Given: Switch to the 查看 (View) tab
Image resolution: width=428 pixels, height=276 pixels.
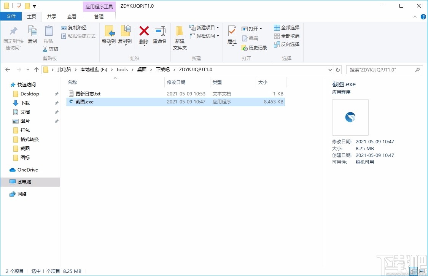Looking at the screenshot, I should click(72, 16).
